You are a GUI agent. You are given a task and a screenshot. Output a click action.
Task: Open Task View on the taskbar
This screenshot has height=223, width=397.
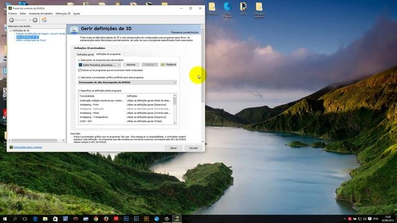pos(25,219)
